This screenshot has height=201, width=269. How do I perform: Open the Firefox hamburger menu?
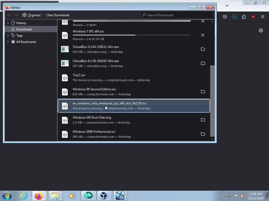pos(263,17)
